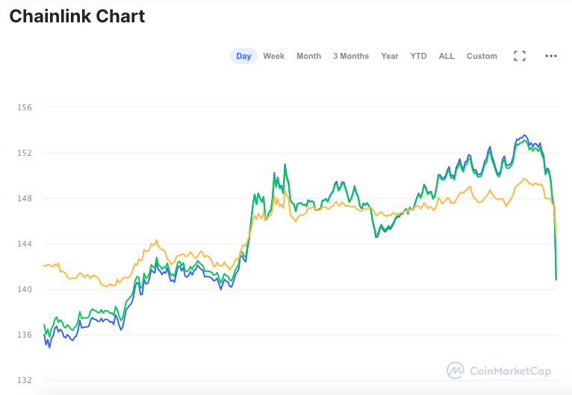Click the 132 y-axis label
The image size is (572, 395).
[x=25, y=380]
